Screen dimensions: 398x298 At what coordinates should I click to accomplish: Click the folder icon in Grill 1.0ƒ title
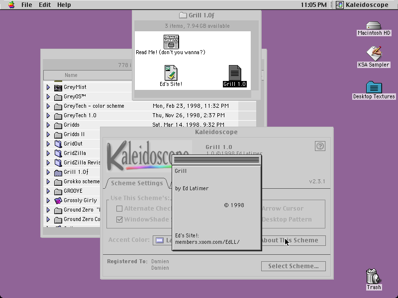(x=183, y=15)
